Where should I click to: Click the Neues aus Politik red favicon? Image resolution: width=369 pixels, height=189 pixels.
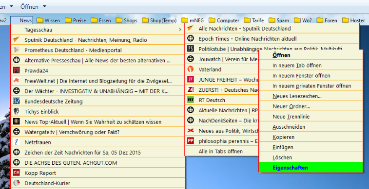pos(191,131)
